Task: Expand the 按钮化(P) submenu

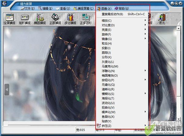Action: coord(122,80)
